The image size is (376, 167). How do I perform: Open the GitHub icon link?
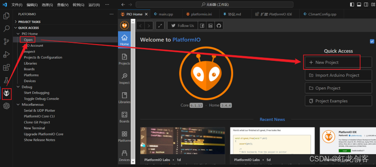coord(219,26)
